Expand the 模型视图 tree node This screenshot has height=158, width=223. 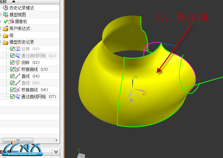[0, 15]
